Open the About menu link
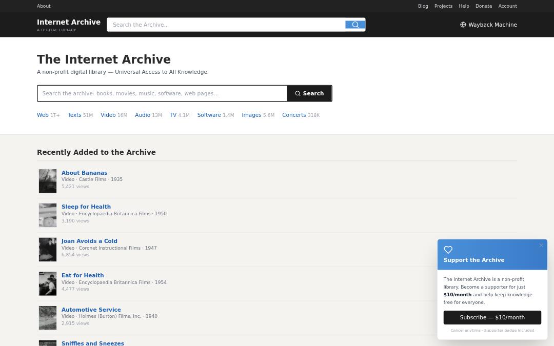Image resolution: width=554 pixels, height=346 pixels. click(x=44, y=6)
